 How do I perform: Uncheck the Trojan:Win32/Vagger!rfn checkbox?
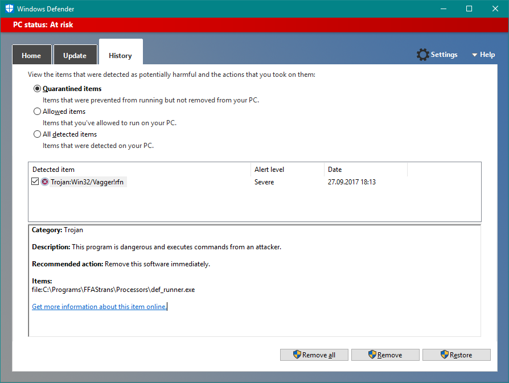tap(35, 182)
